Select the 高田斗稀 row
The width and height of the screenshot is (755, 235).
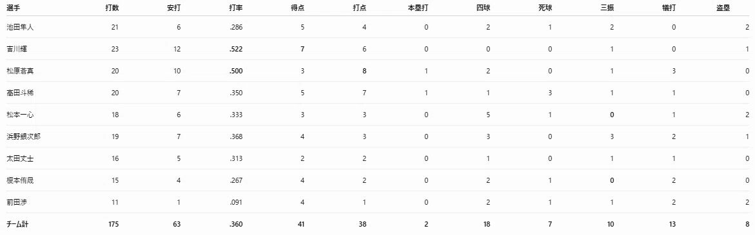pos(378,93)
